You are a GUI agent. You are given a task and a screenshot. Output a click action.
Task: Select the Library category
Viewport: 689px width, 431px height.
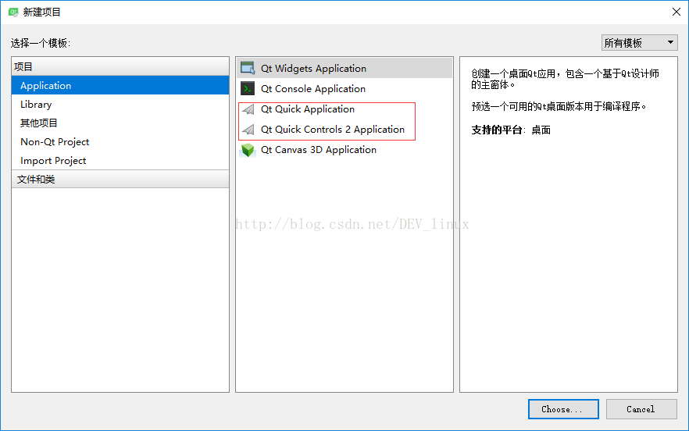[120, 104]
